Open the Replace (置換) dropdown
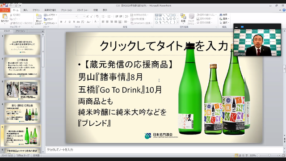Viewport: 286px width, 161px height. [224, 19]
